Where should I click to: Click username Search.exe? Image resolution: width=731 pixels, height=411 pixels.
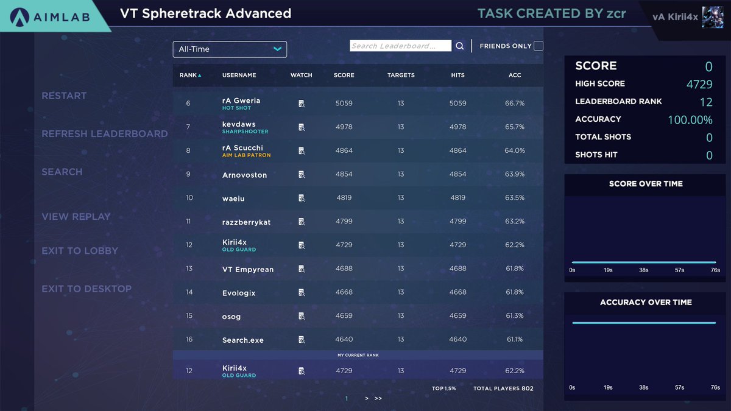(x=243, y=340)
